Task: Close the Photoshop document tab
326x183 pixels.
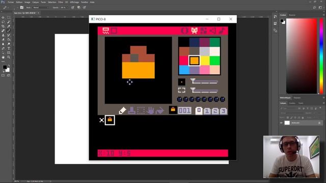Action: click(x=39, y=13)
